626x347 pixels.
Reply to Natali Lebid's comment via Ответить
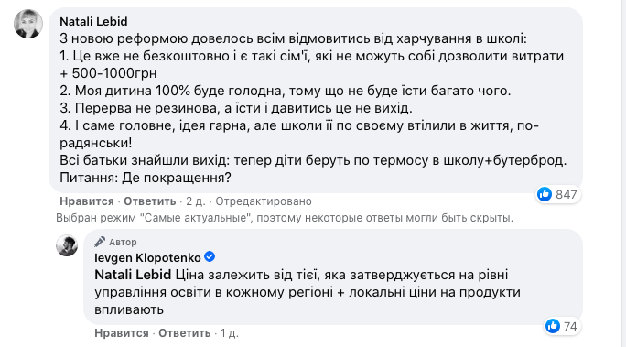pyautogui.click(x=150, y=201)
